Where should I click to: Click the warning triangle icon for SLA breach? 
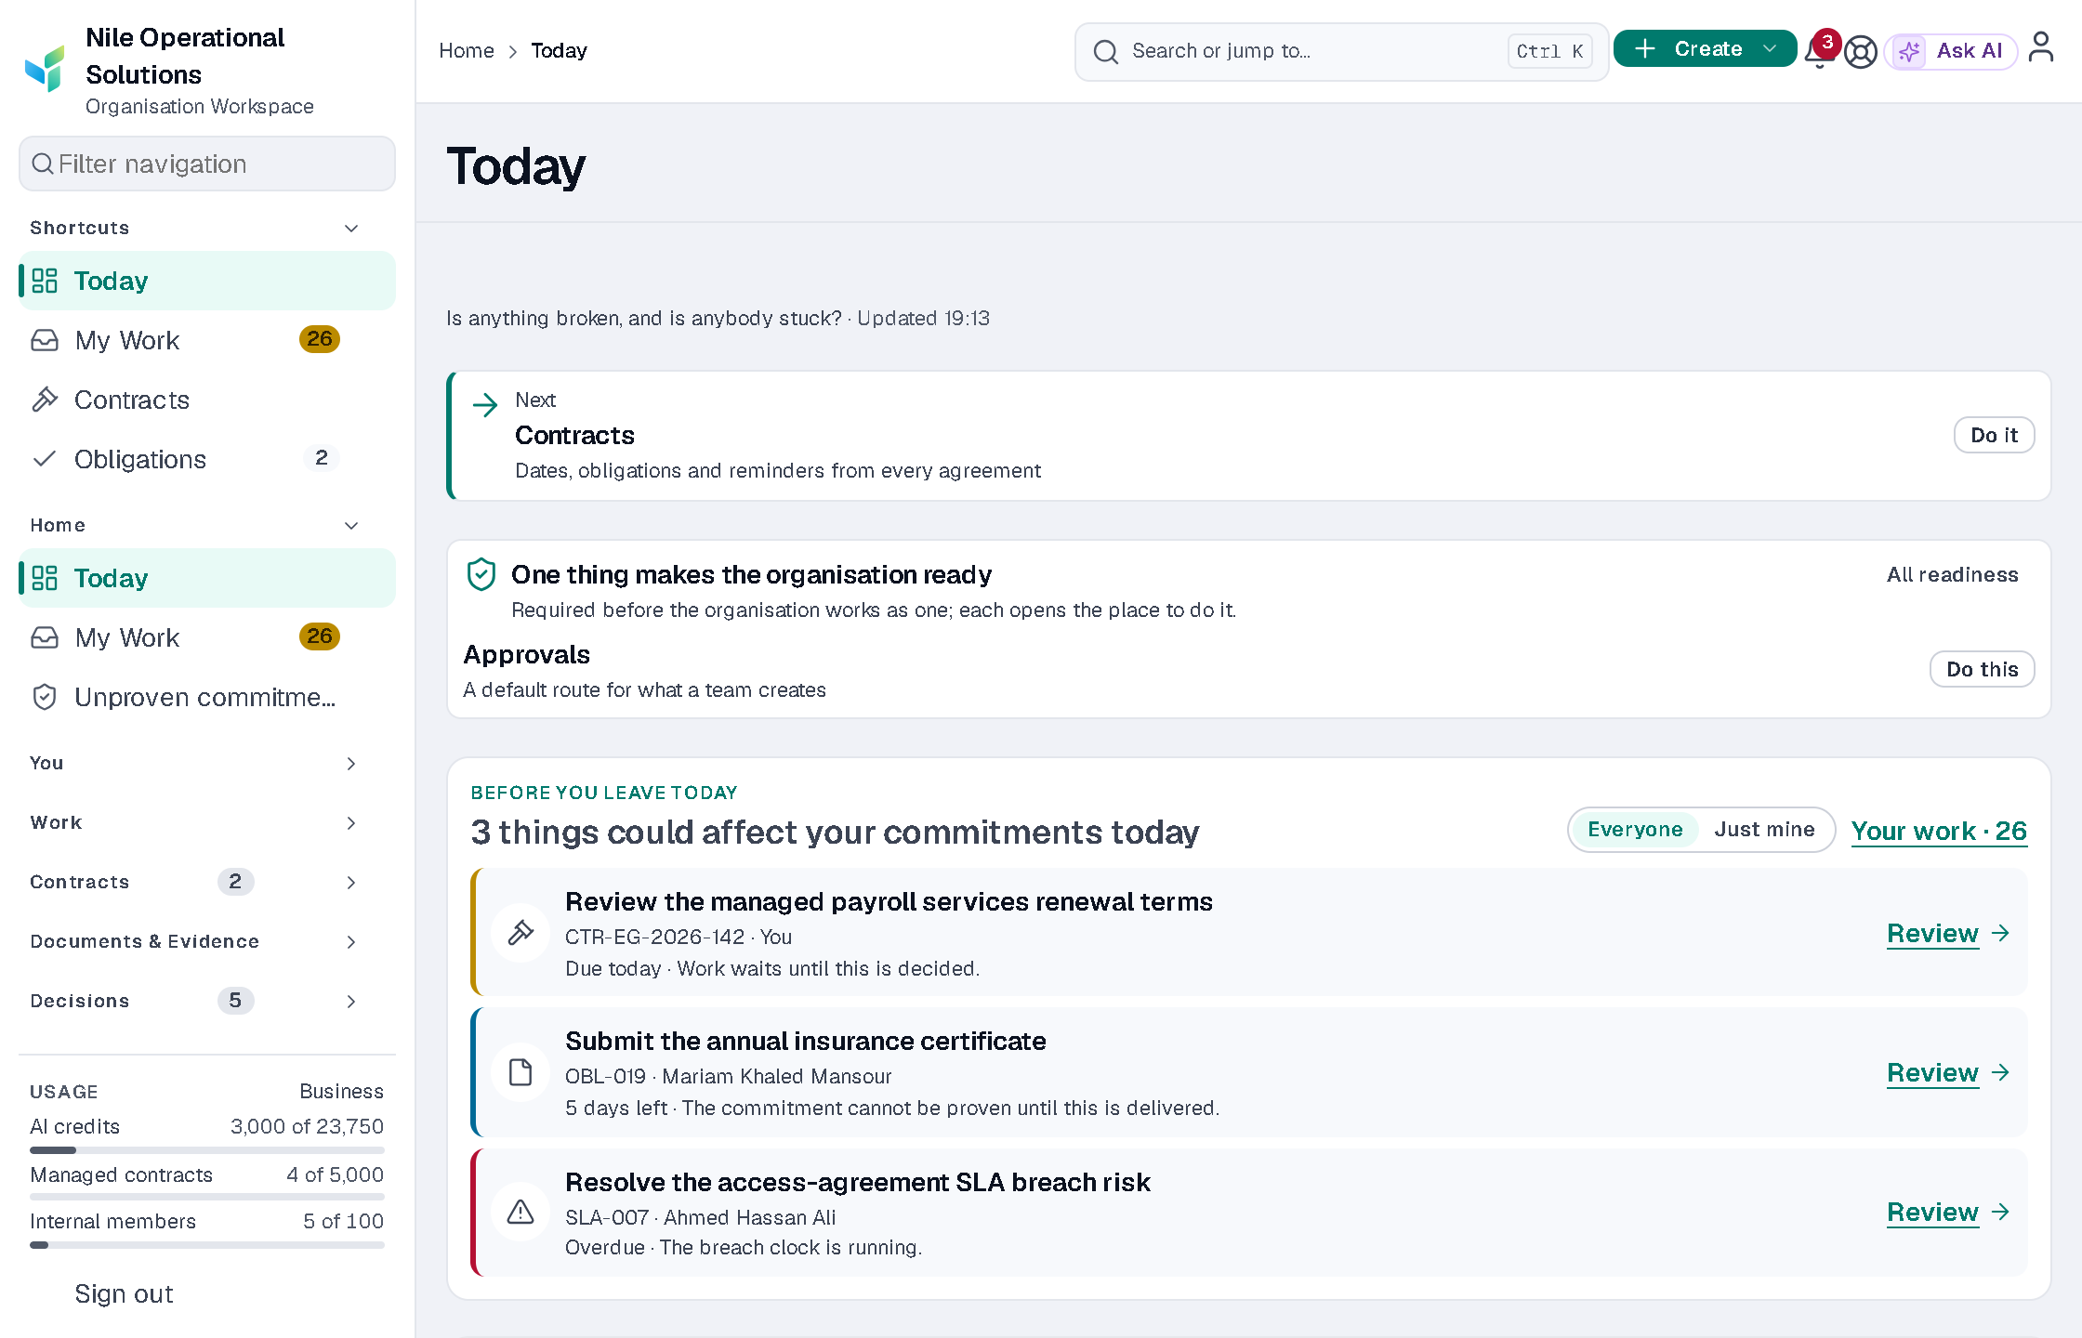(520, 1212)
